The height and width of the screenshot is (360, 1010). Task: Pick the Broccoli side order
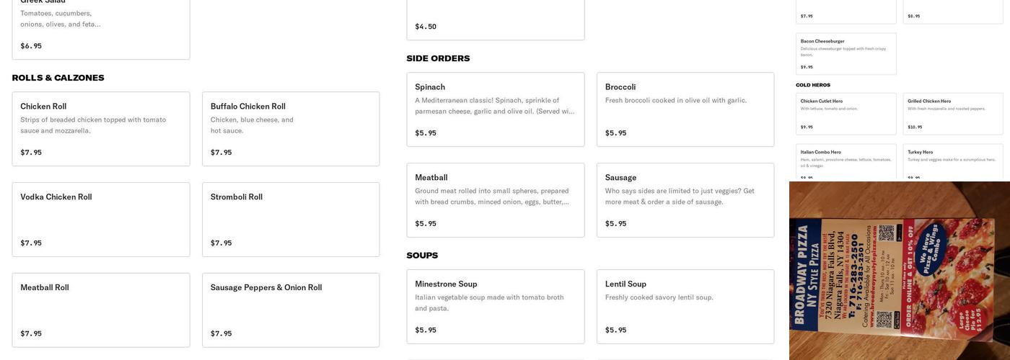coord(685,109)
